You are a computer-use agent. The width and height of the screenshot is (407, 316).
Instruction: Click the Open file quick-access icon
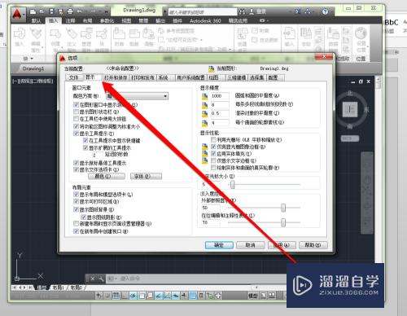point(42,11)
